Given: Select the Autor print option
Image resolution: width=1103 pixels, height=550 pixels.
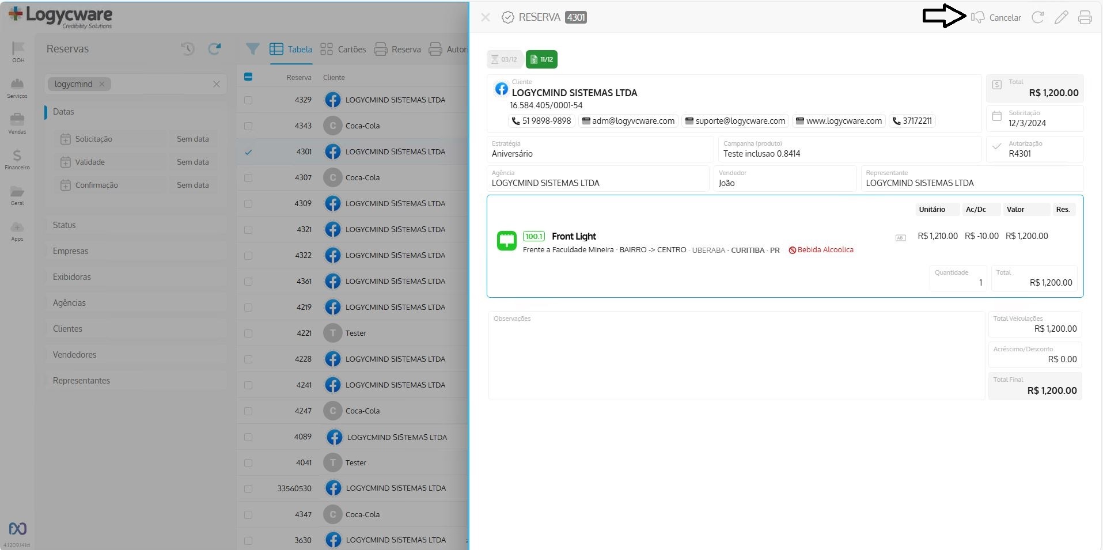Looking at the screenshot, I should [448, 50].
